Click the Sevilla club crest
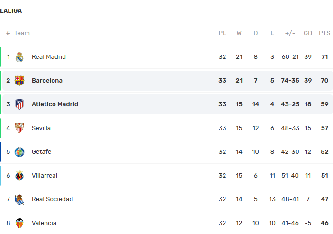 click(19, 128)
